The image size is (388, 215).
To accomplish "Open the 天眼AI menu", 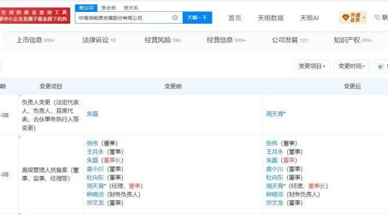I will (x=309, y=18).
